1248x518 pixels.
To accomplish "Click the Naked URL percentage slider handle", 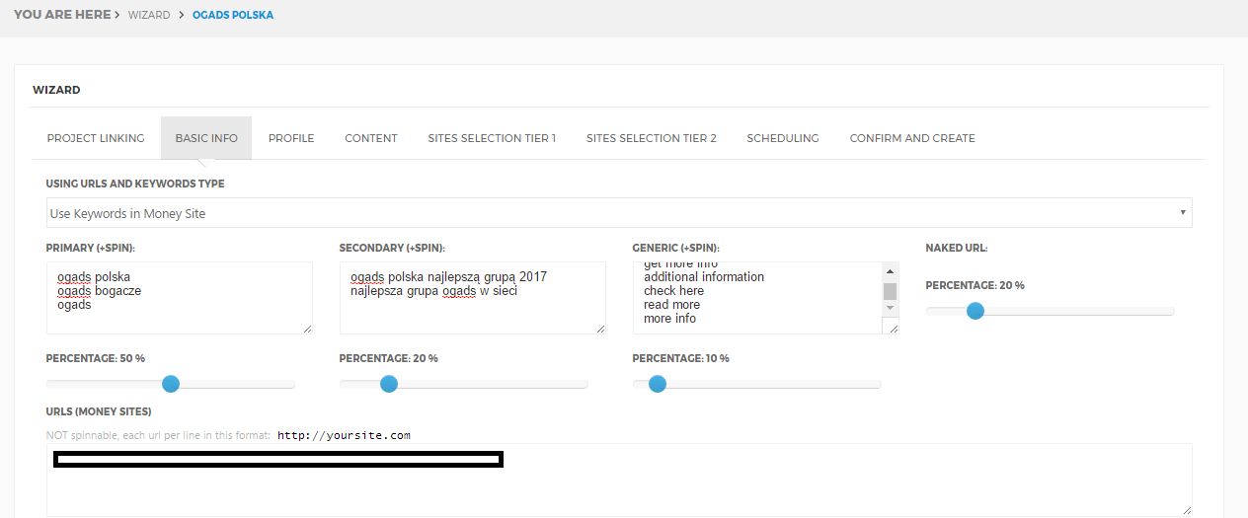I will click(x=975, y=311).
